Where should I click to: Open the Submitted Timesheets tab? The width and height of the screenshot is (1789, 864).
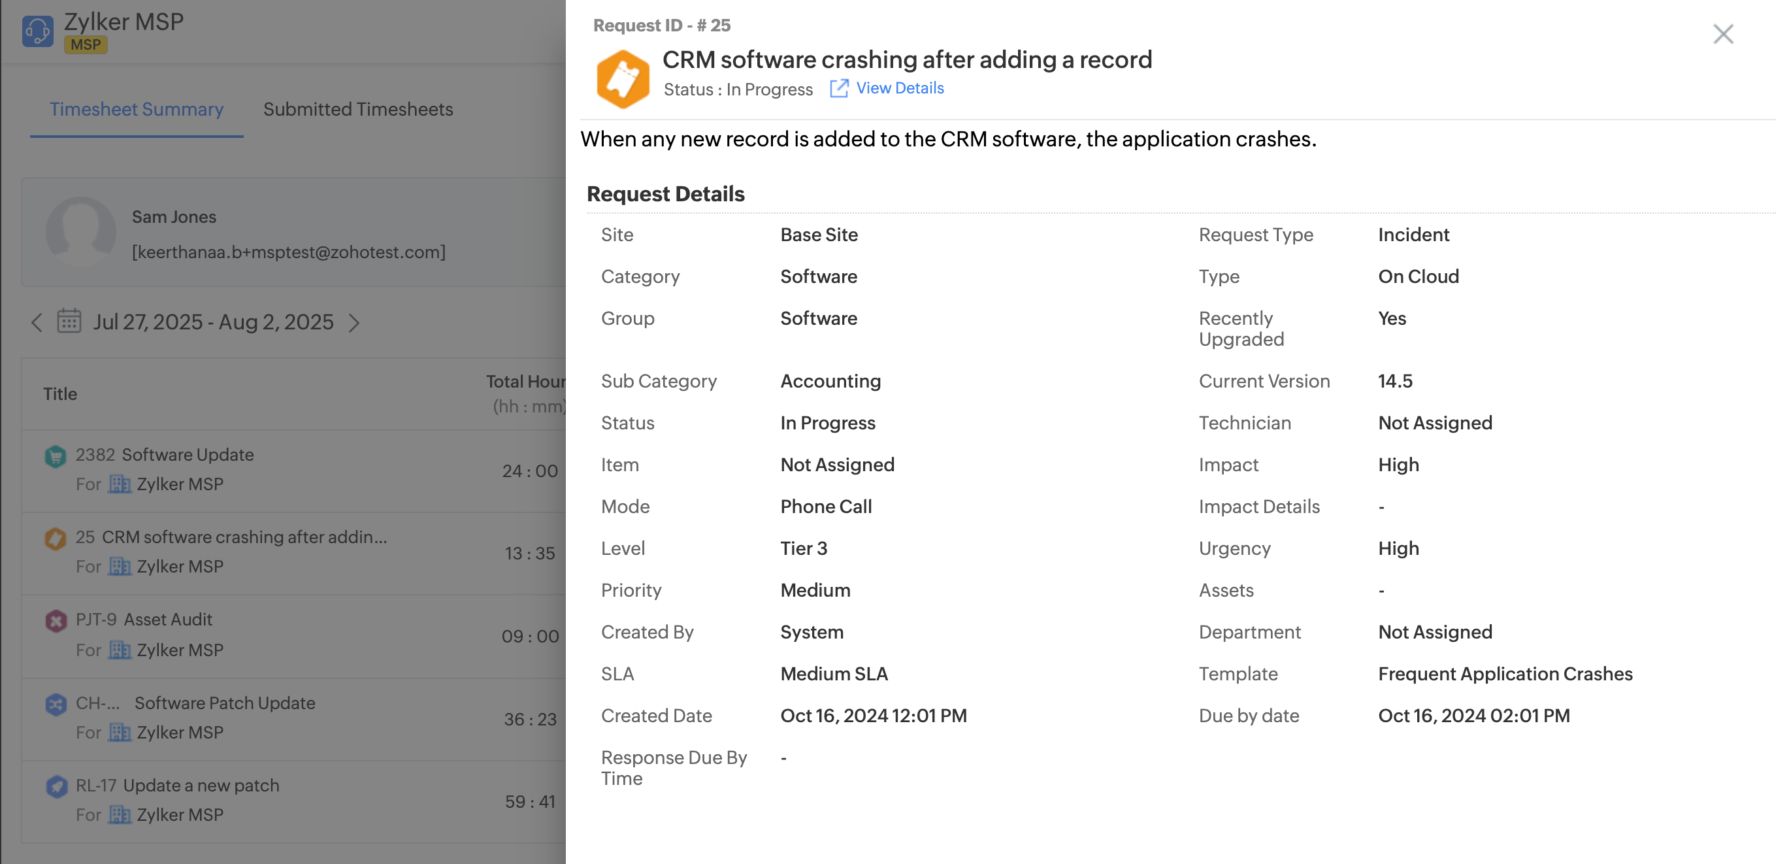click(357, 109)
